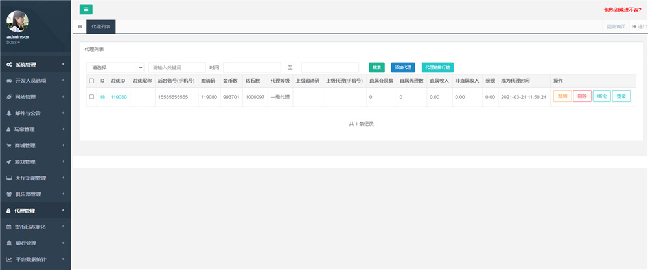Click the 大厅功能管理 monitor icon
This screenshot has width=648, height=270.
point(9,178)
